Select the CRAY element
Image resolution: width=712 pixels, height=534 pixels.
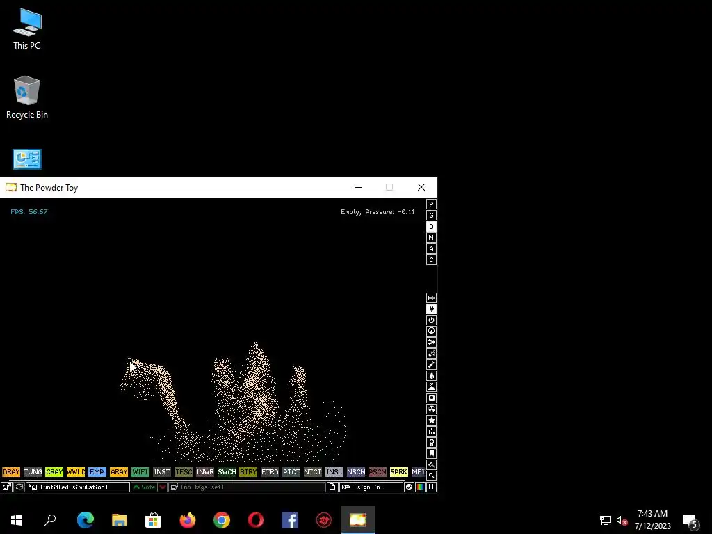[54, 472]
